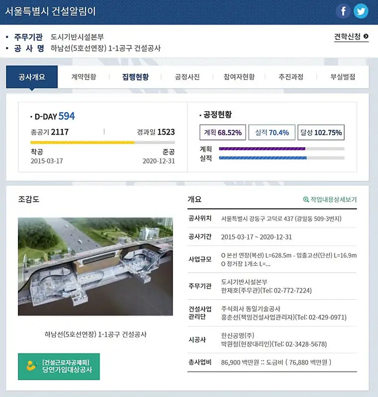Click magnifier icon next to 작업내용상세보기
Viewport: 378px width, 397px height.
306,200
